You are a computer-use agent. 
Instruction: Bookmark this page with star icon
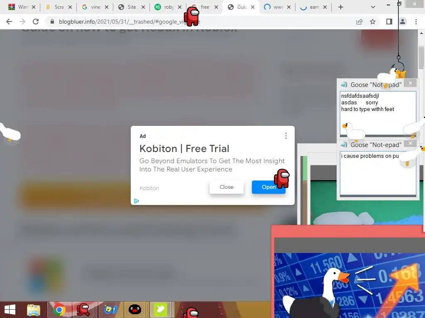pos(373,22)
